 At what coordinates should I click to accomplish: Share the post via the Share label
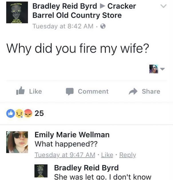[x=151, y=91]
